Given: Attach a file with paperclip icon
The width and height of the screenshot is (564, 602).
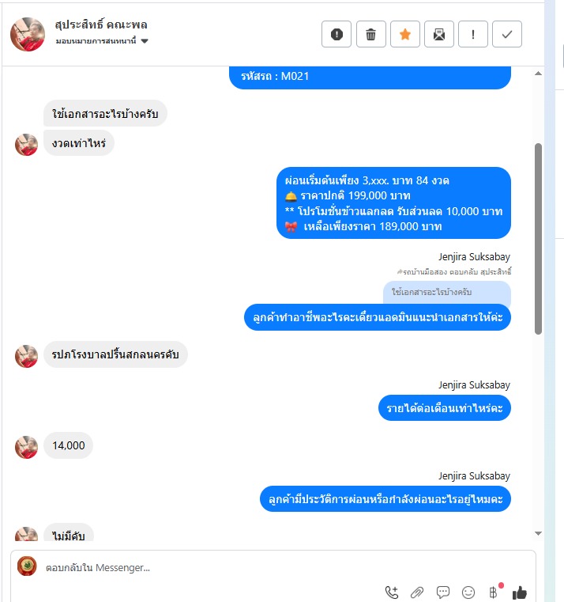Looking at the screenshot, I should [417, 593].
